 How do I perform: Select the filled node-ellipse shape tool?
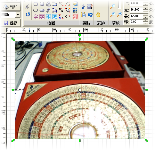[x=68, y=10]
